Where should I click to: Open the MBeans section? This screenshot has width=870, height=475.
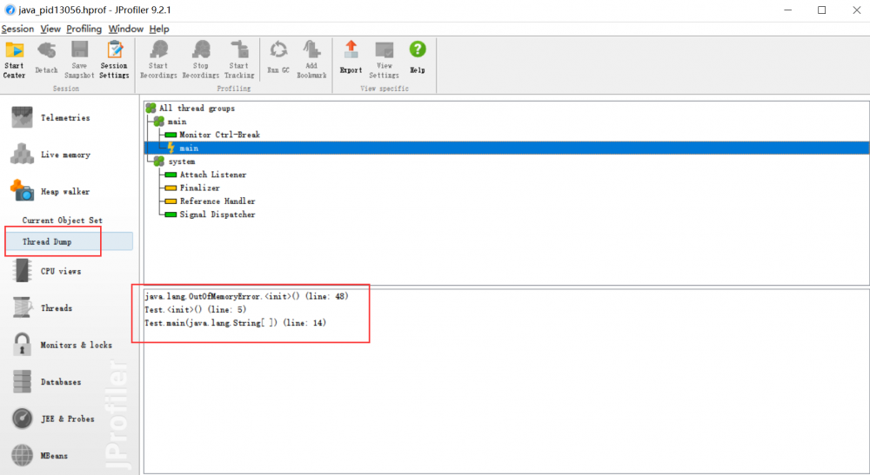click(x=40, y=456)
